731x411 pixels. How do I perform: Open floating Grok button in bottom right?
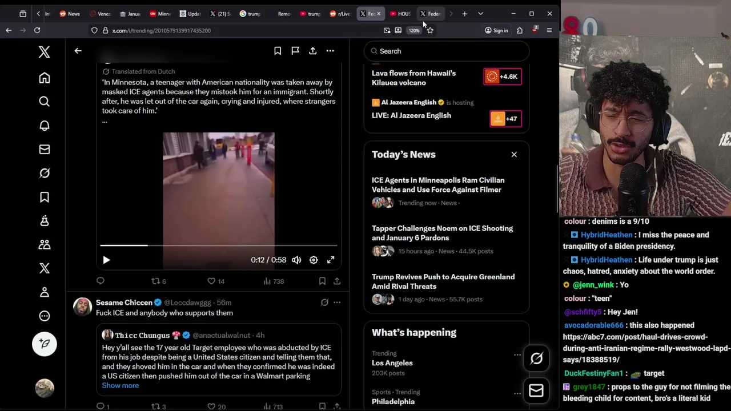[x=536, y=358]
